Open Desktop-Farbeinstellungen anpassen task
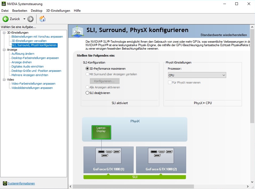This screenshot has width=255, height=189. tap(35, 58)
